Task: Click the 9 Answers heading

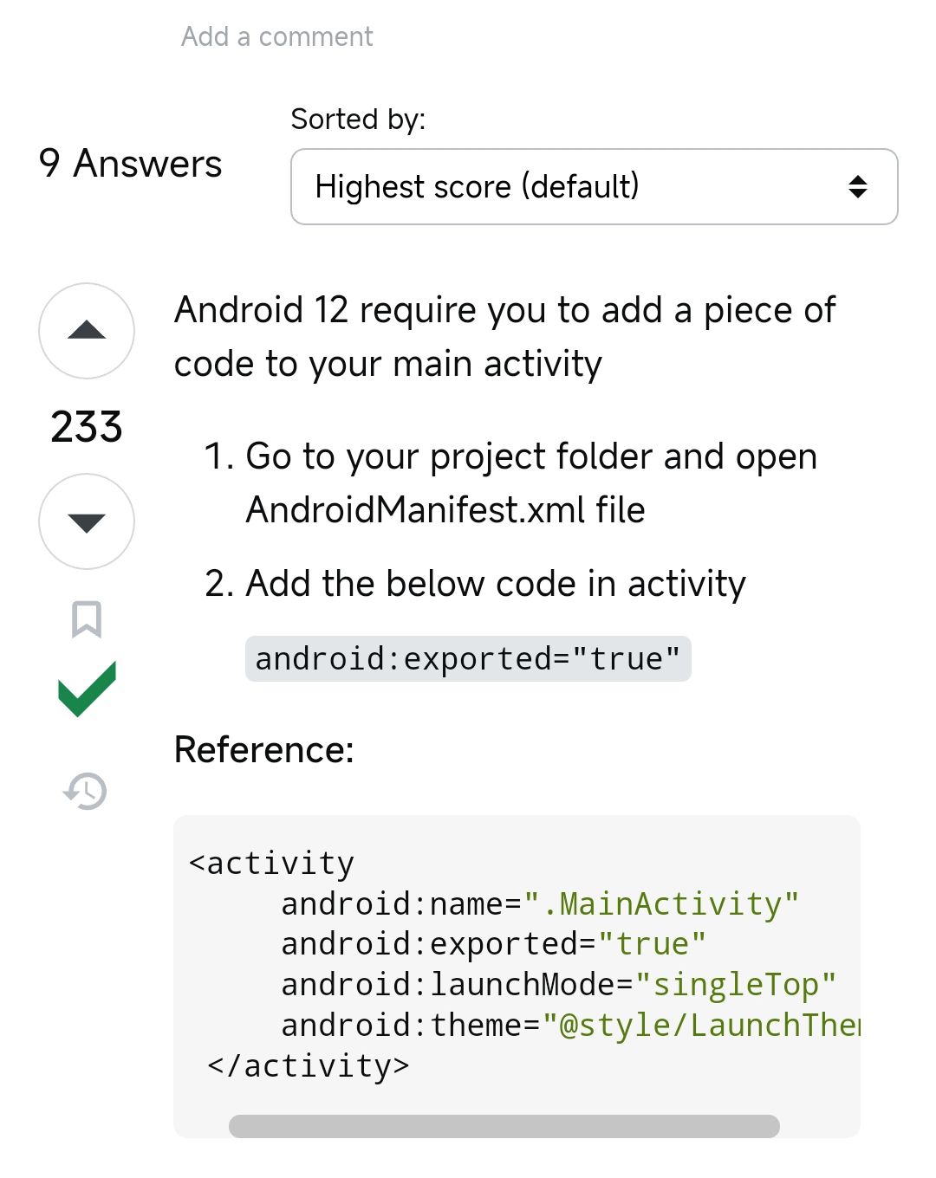Action: [x=131, y=164]
